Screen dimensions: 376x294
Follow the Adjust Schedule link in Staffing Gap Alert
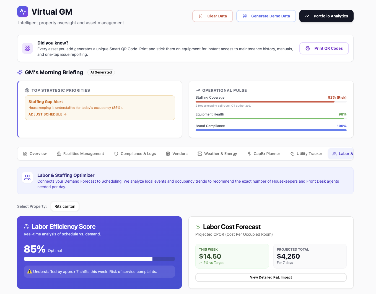click(47, 114)
